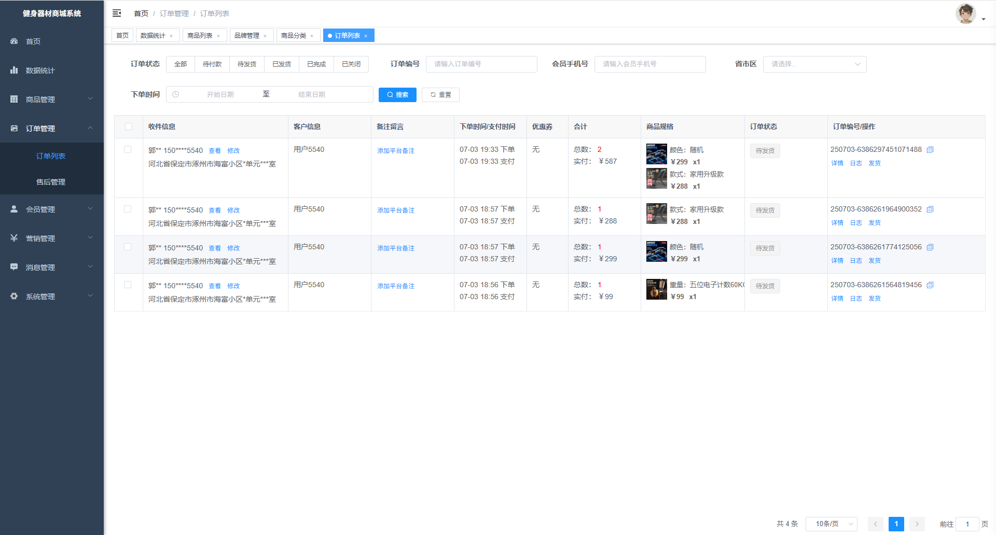Viewport: 996px width, 535px height.
Task: Click copy icon beside order 250703-6386261564819456
Action: click(930, 285)
